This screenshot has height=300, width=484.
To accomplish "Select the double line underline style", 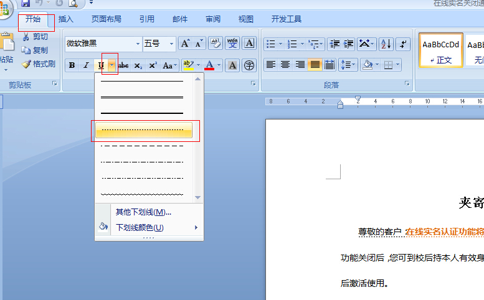I will [142, 98].
